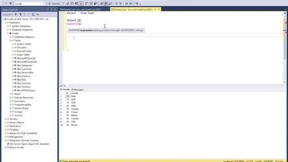Increase indent toolbar icon

(x=131, y=4)
